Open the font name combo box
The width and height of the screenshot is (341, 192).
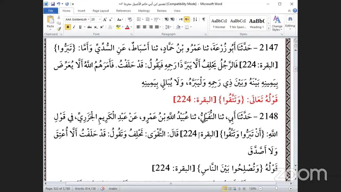(x=77, y=19)
